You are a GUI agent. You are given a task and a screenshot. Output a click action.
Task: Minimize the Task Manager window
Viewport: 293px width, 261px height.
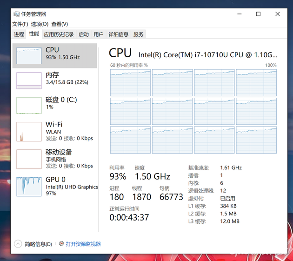coord(240,14)
